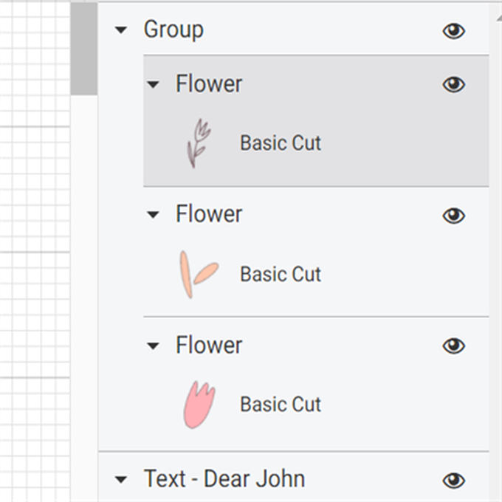Collapse the Group layer tree

point(121,30)
